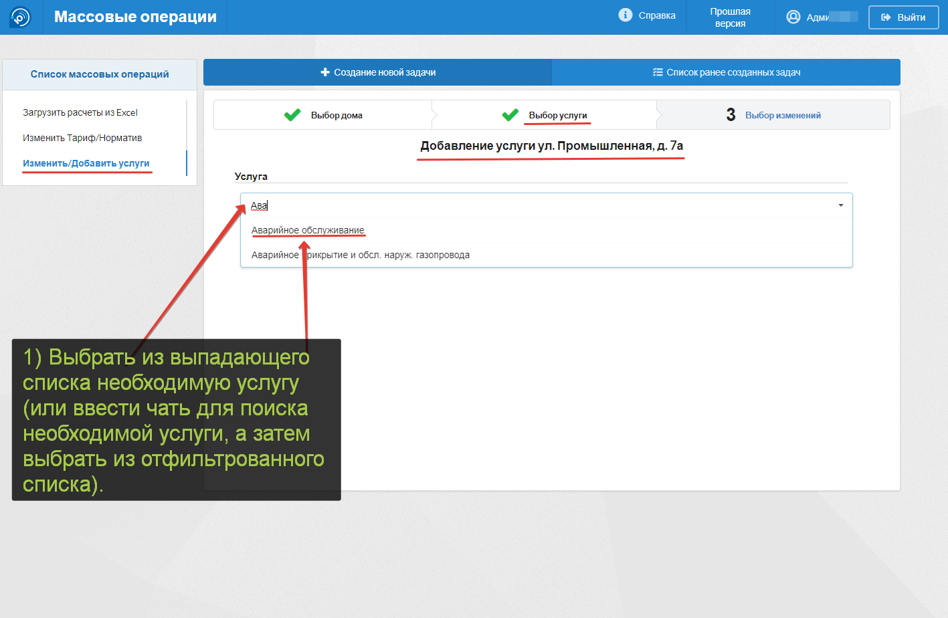
Task: Click the user avatar icon in the header
Action: pos(793,17)
